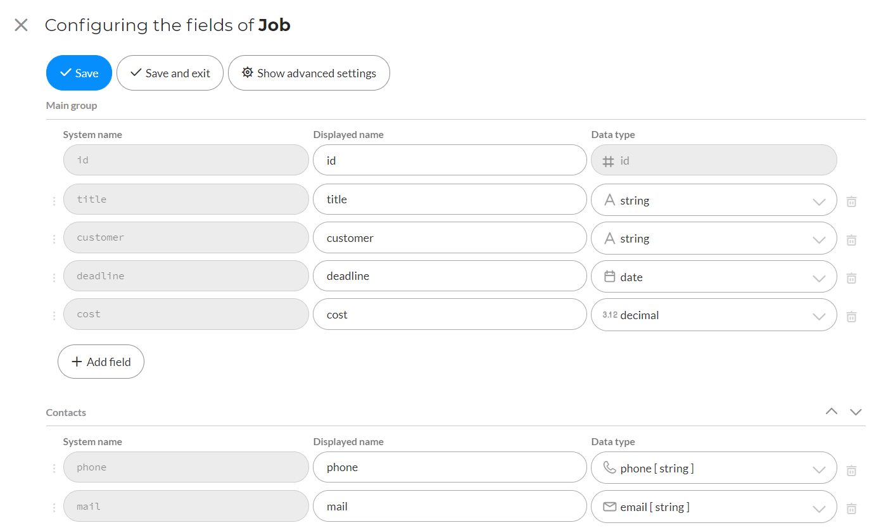The width and height of the screenshot is (874, 530).
Task: Edit the customer displayed name input
Action: pos(449,238)
